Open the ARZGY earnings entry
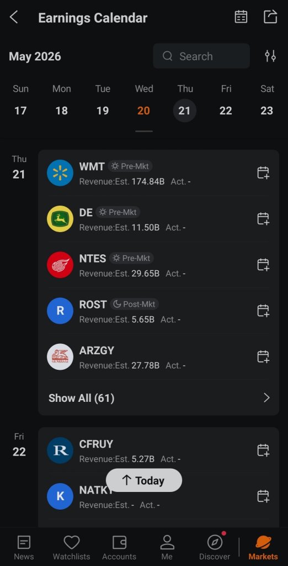Image resolution: width=288 pixels, height=566 pixels. 158,357
